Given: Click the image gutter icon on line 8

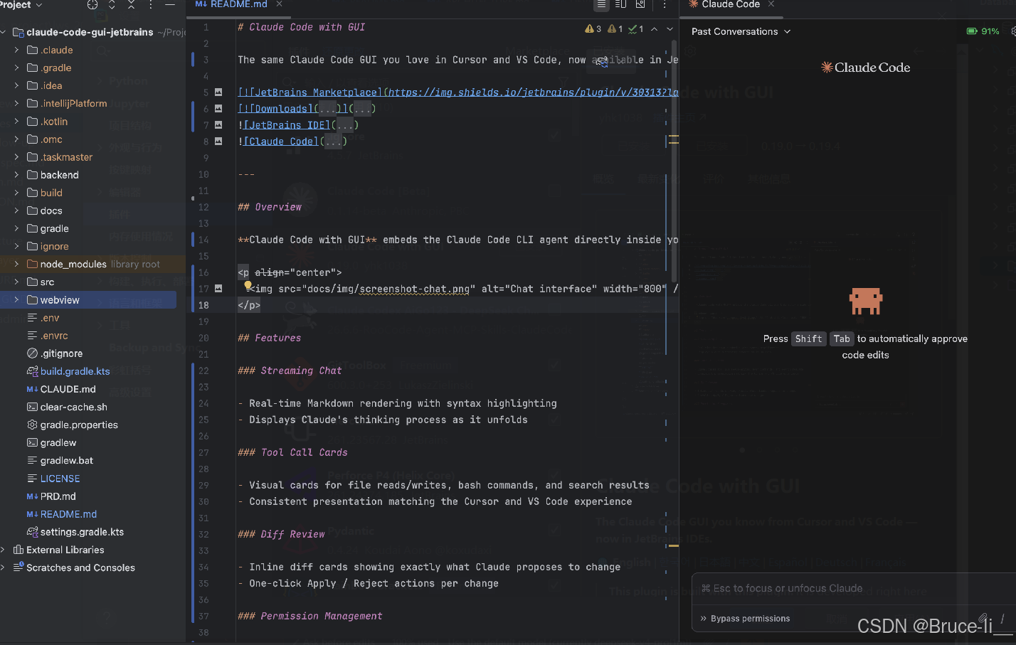Looking at the screenshot, I should [x=218, y=142].
